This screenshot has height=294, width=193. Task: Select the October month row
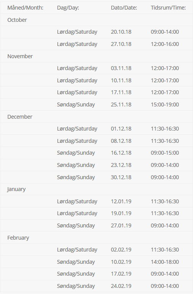point(96,20)
